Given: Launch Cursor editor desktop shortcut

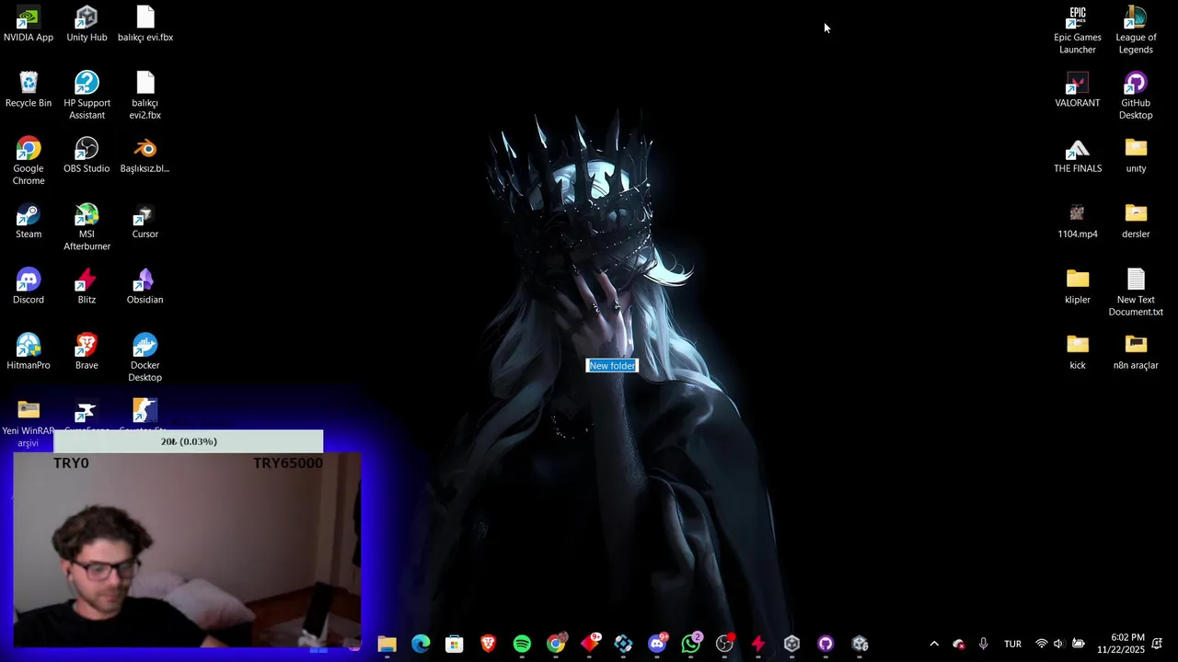Looking at the screenshot, I should click(145, 222).
